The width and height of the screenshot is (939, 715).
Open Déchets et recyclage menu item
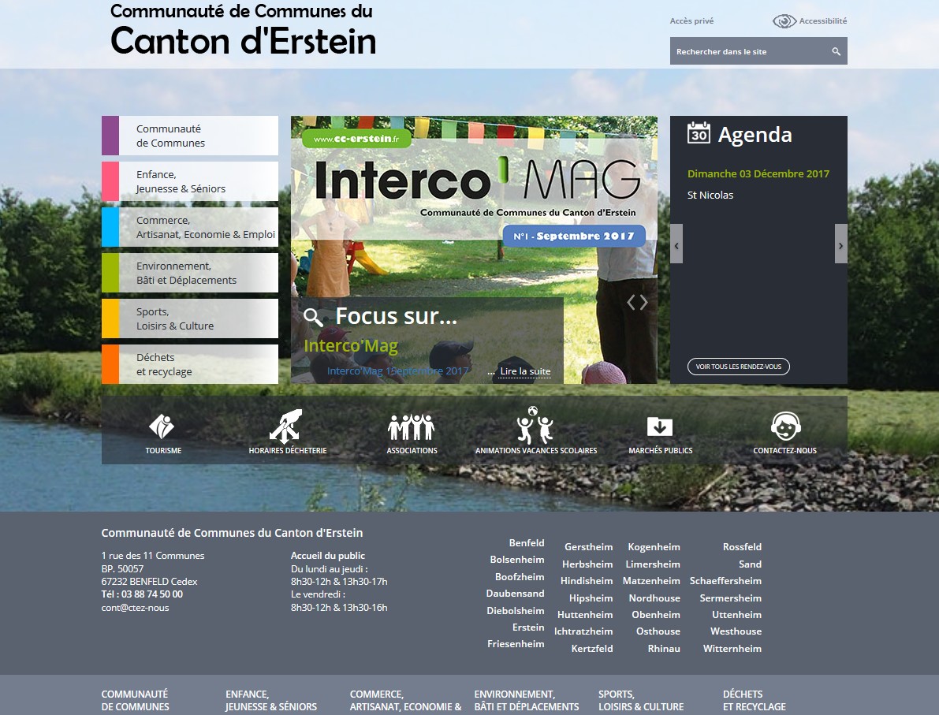point(189,364)
